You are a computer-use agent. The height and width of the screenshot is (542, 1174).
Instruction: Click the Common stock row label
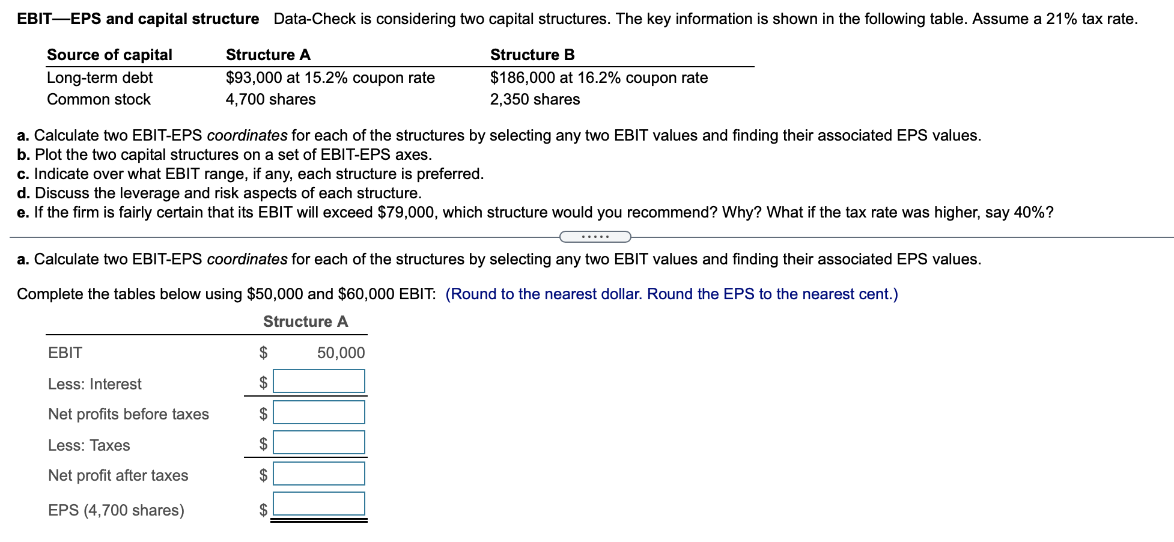pyautogui.click(x=98, y=100)
